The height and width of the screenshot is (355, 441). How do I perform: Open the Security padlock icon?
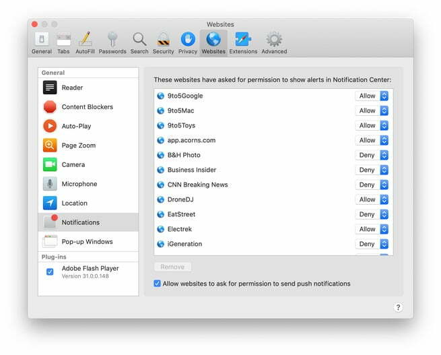coord(164,39)
